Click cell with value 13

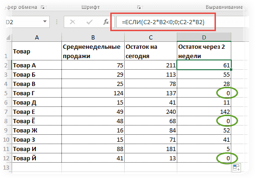coord(151,158)
